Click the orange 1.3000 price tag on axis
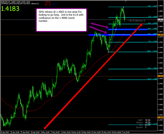This screenshot has width=164, height=134. [160, 118]
